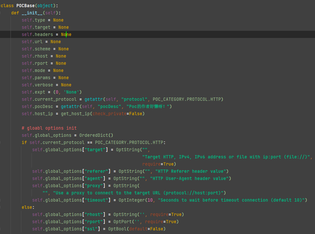
Task: Click the get_host_ip function call
Action: 75,114
